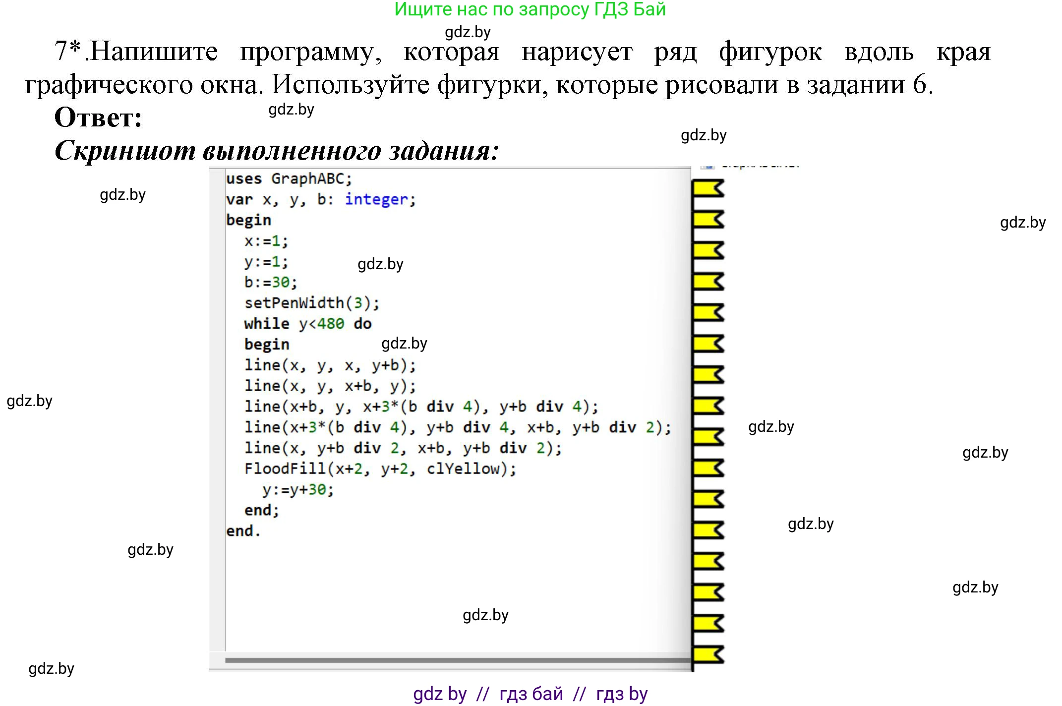
Task: Click the 'y:=y+30;' statement
Action: tap(297, 490)
